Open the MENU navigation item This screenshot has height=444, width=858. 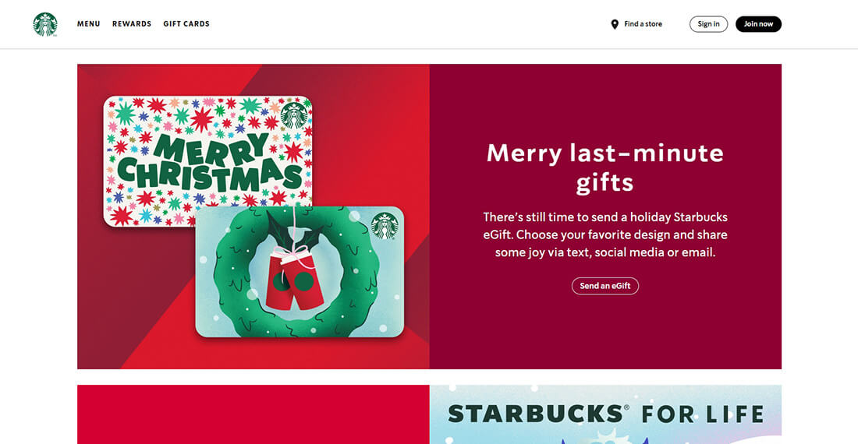(89, 24)
